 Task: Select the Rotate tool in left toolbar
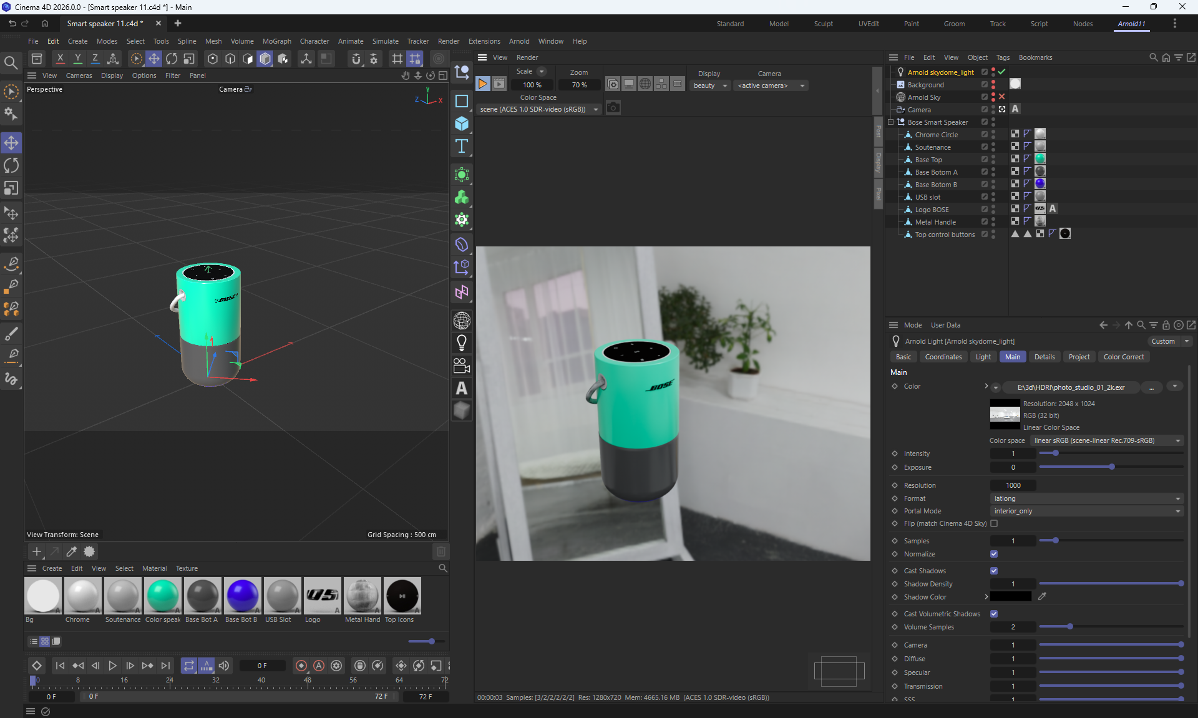pyautogui.click(x=12, y=165)
